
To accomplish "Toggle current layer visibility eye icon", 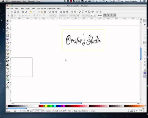I will click(28, 111).
